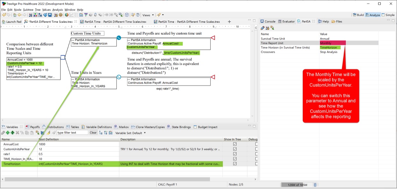397x189 pixels.
Task: Click the pencil edit icon in PartSA panel
Action: tap(263, 28)
